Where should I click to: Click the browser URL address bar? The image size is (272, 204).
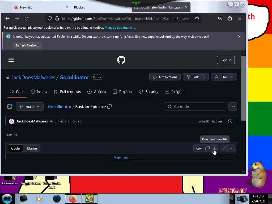click(x=125, y=19)
